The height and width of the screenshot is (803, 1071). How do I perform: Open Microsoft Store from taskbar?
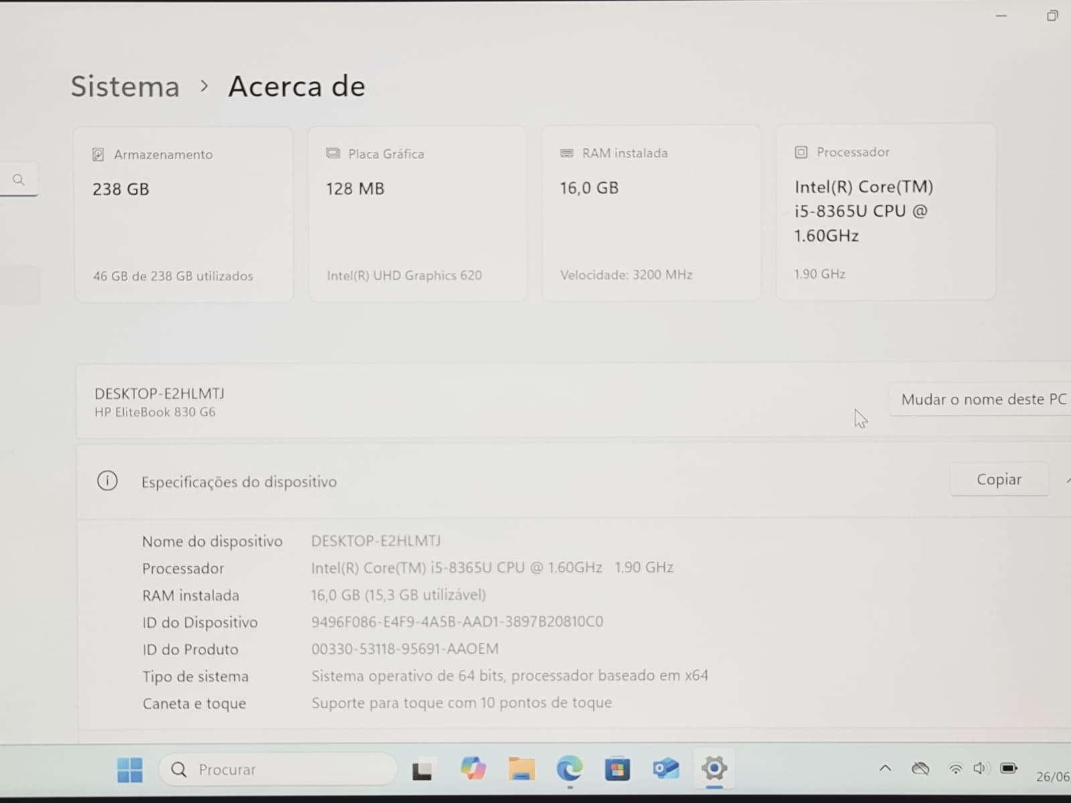point(617,769)
